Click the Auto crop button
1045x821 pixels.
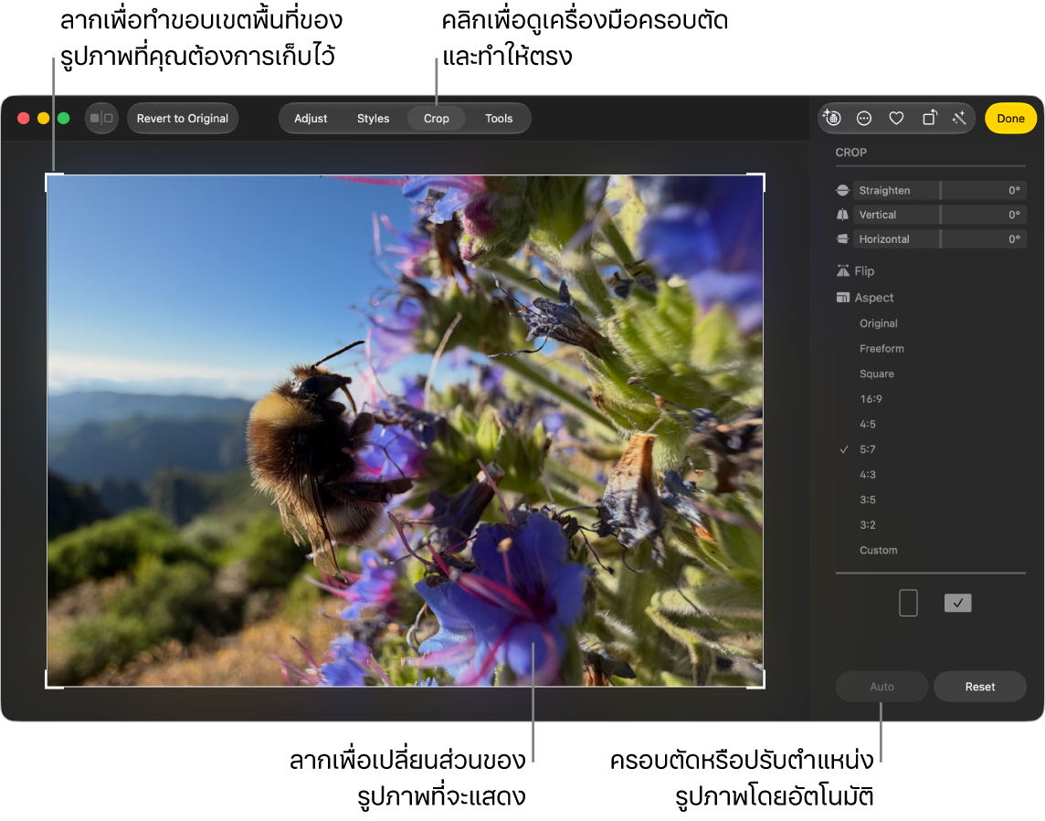coord(881,687)
